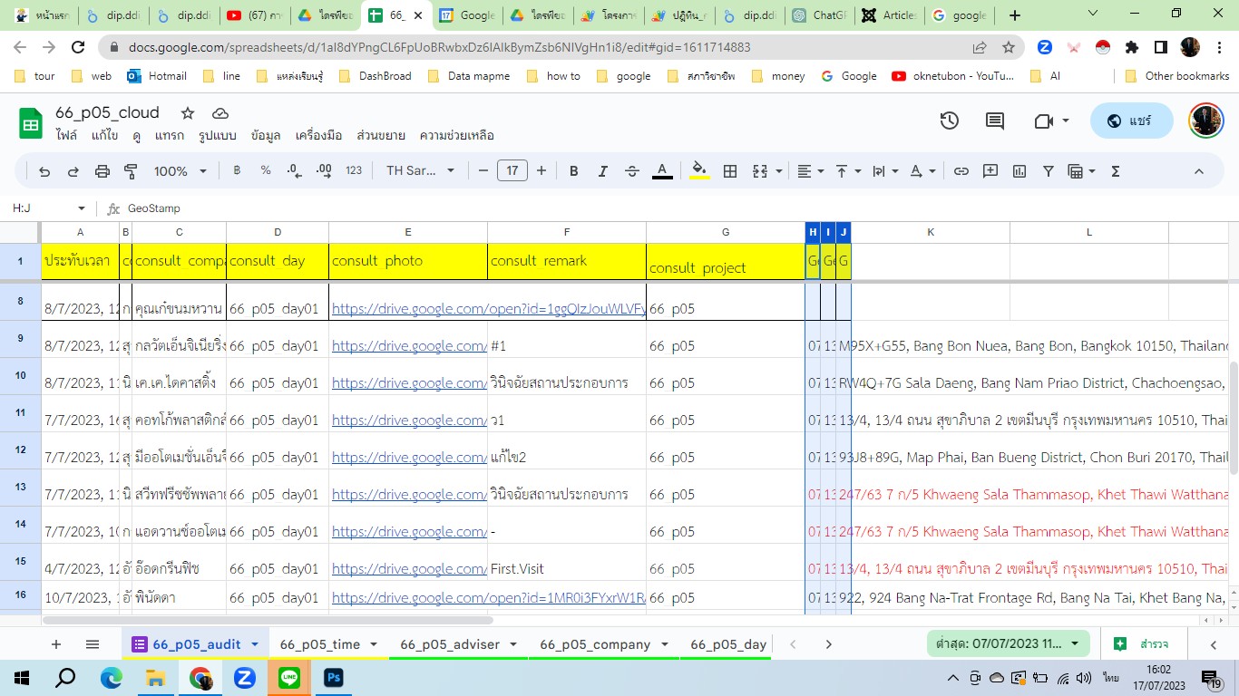The height and width of the screenshot is (696, 1239).
Task: Open Photoshop from the taskbar
Action: coord(333,677)
